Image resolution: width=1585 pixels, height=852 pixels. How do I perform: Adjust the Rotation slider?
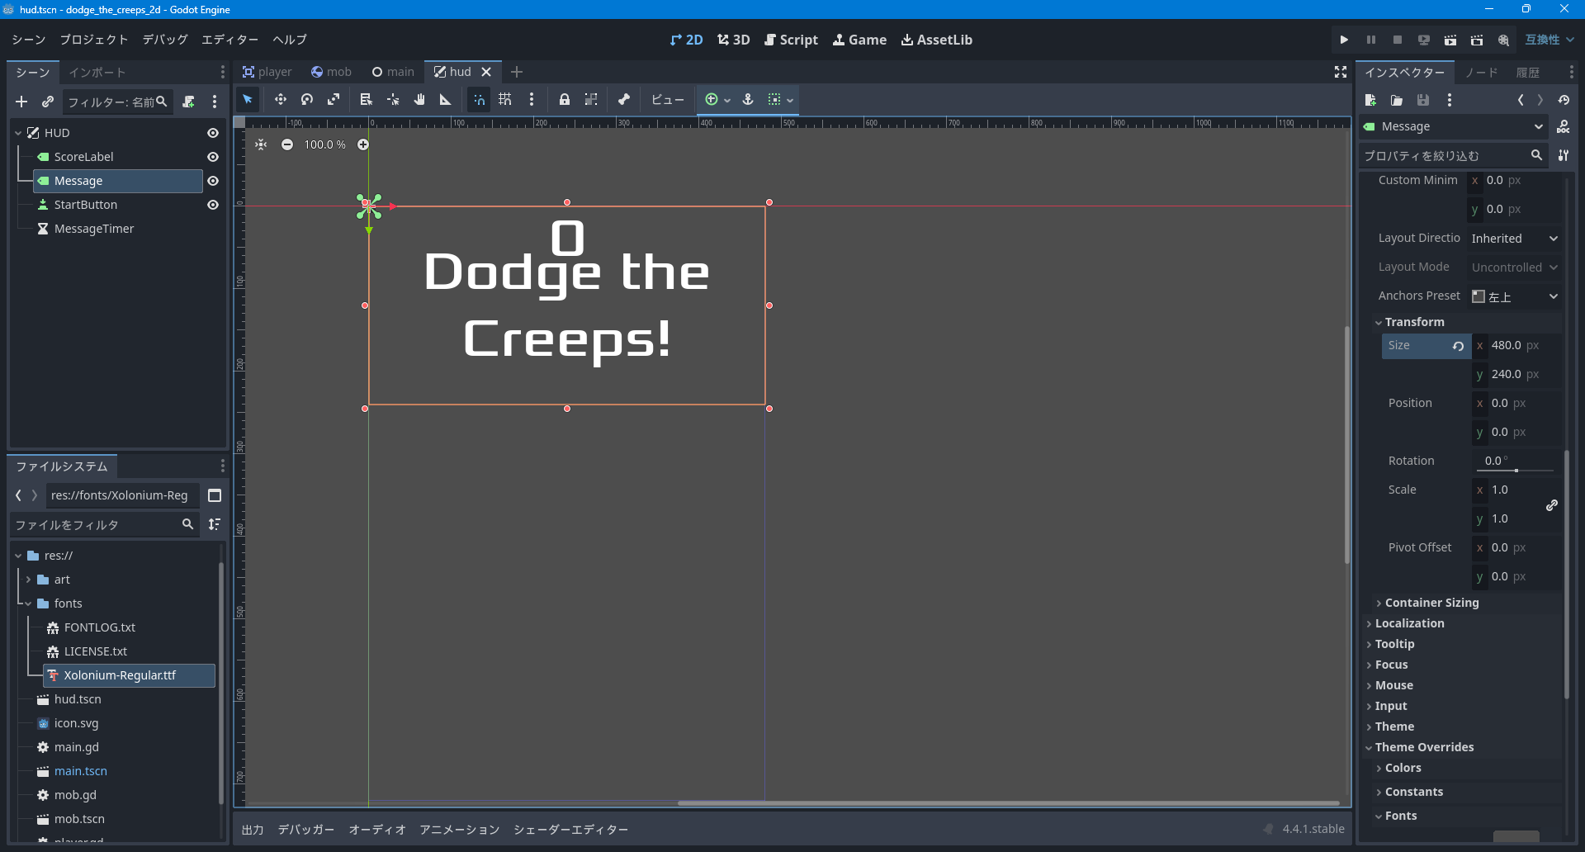1516,471
